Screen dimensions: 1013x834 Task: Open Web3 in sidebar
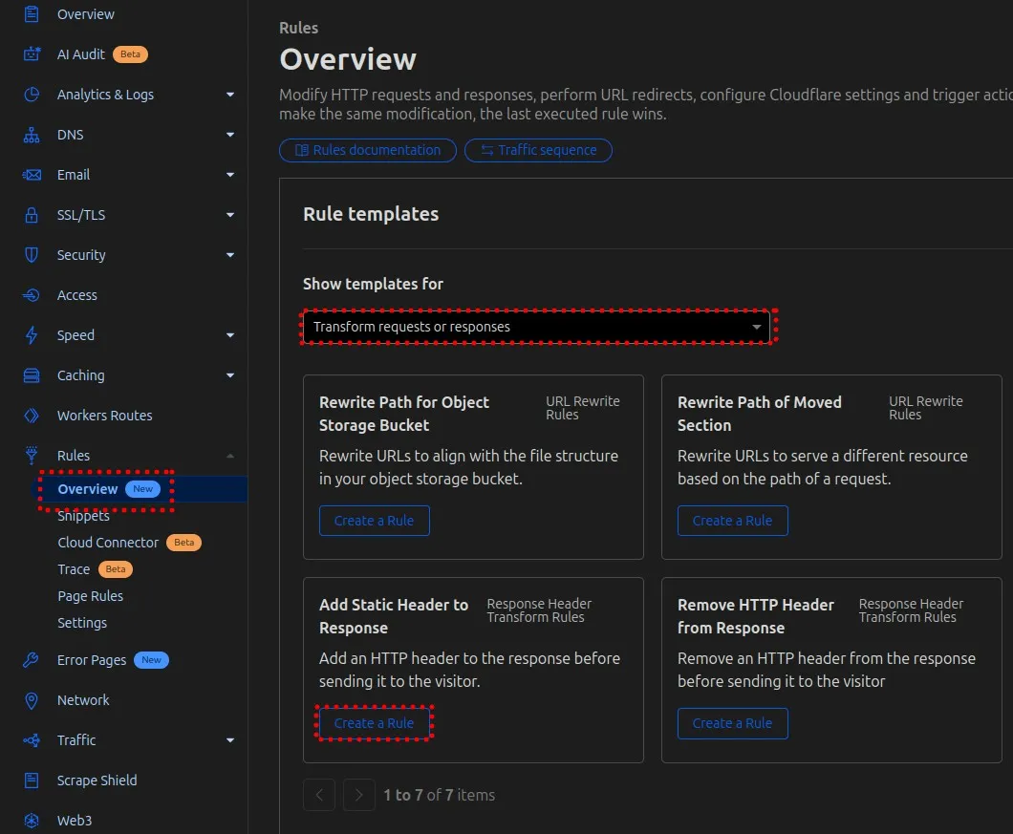click(x=75, y=821)
